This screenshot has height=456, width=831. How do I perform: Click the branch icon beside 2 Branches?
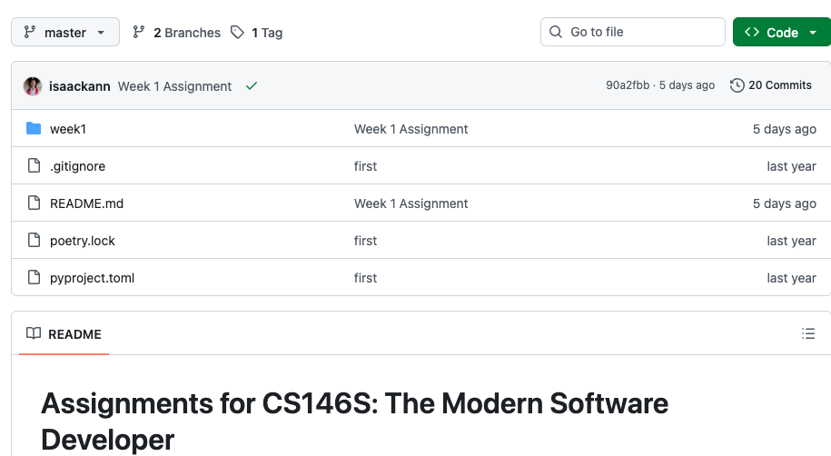(x=139, y=33)
